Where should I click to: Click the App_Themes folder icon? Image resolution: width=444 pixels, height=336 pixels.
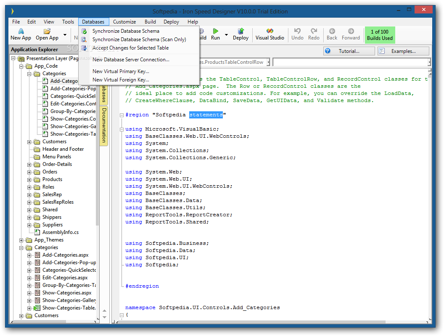29,240
